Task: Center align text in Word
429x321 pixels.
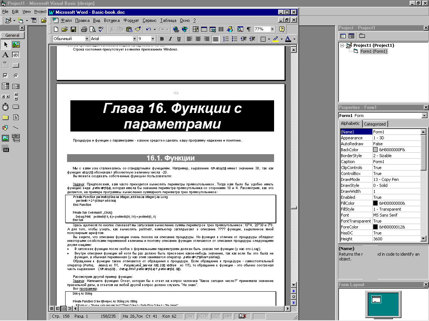Action: 198,39
